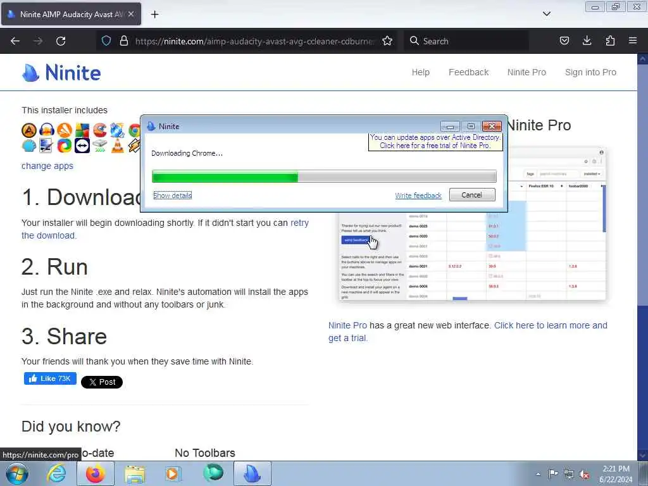648x486 pixels.
Task: Click the CDBurnerXP globe icon
Action: click(117, 130)
